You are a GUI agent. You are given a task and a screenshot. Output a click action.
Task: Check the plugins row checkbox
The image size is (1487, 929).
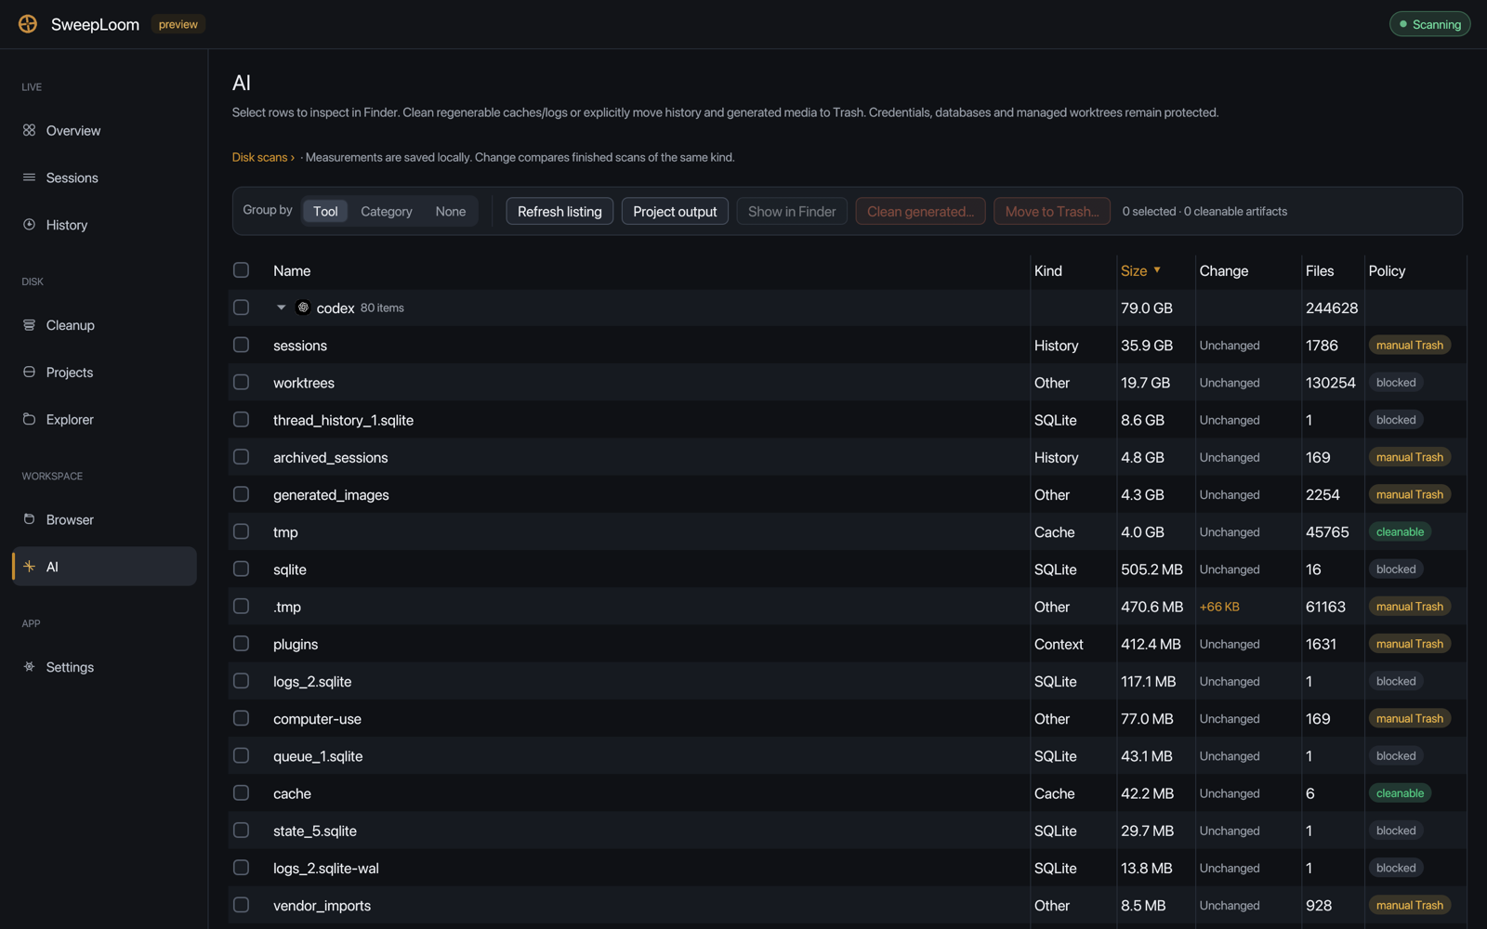pos(241,644)
